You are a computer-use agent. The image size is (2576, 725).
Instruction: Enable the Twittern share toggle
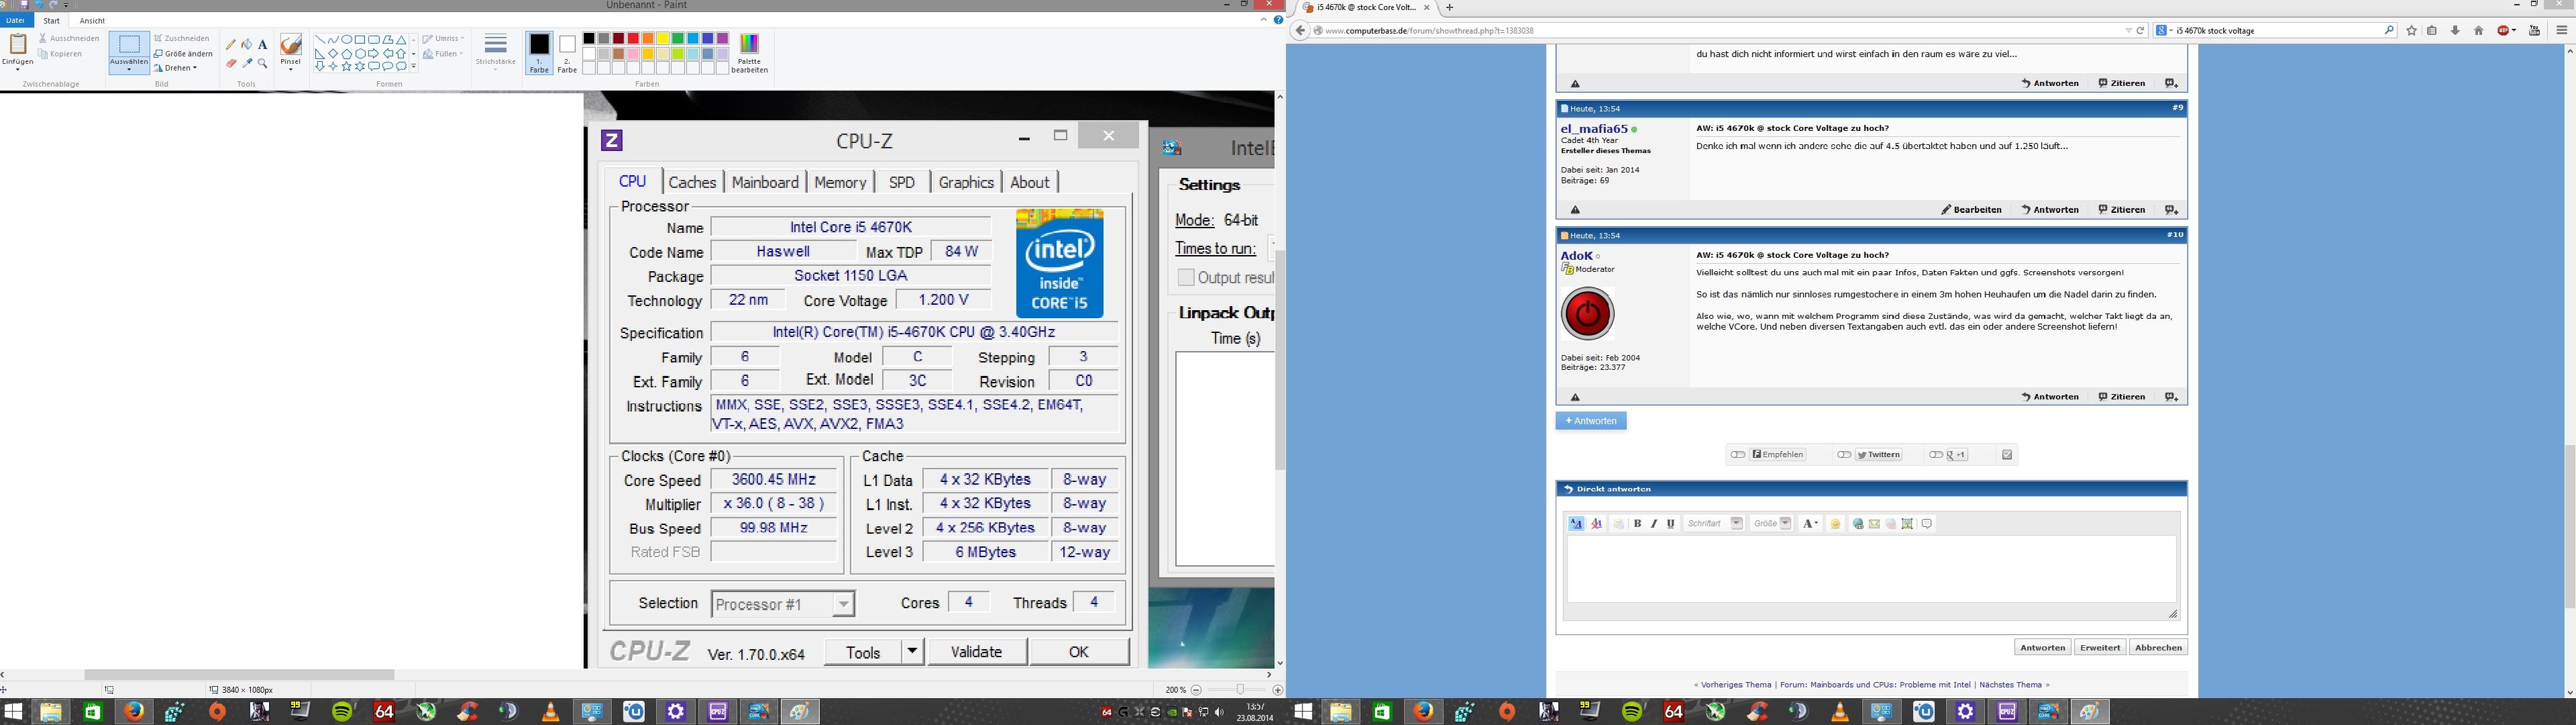1844,455
